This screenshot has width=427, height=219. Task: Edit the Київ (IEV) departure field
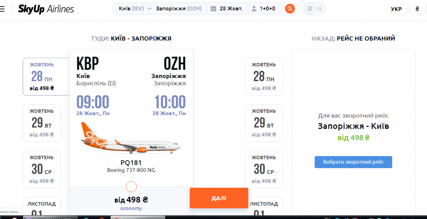pyautogui.click(x=131, y=9)
